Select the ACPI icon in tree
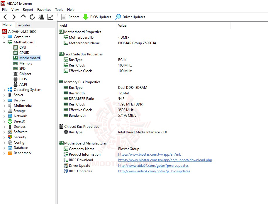The width and height of the screenshot is (268, 204). [15, 84]
